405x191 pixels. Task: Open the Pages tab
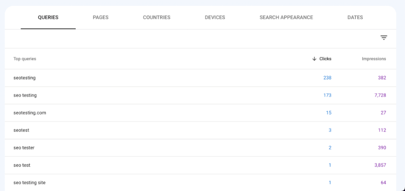click(x=100, y=18)
